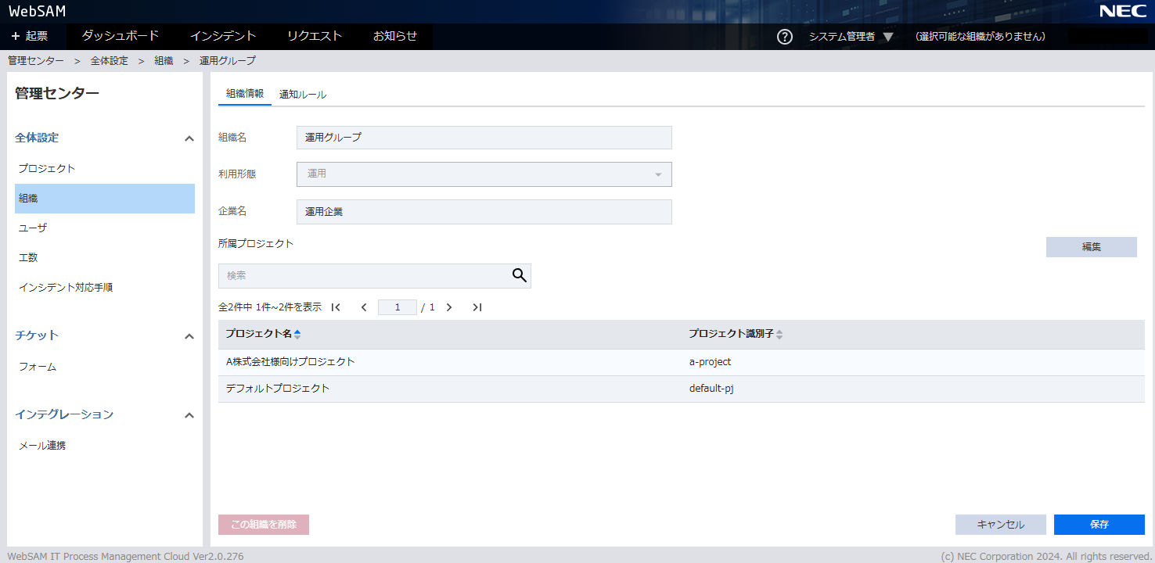Image resolution: width=1155 pixels, height=563 pixels.
Task: Click the 編集 button
Action: 1091,247
